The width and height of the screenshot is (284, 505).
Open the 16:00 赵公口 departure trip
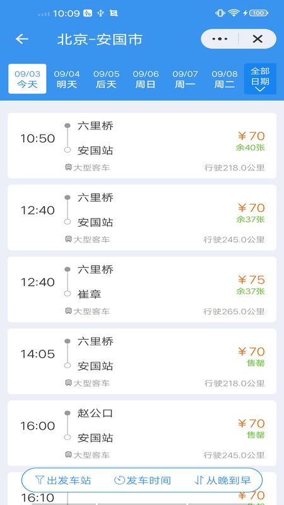click(142, 433)
